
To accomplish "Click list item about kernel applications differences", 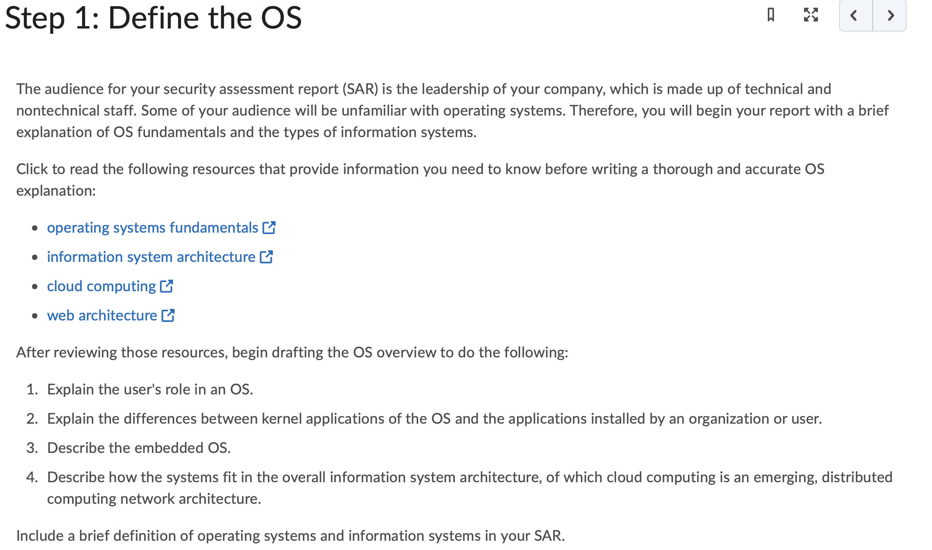I will click(434, 419).
